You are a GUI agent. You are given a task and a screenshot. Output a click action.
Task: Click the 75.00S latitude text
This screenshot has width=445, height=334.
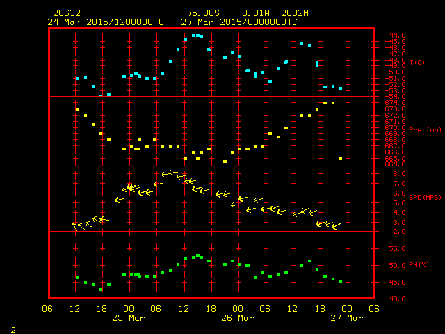coord(203,13)
